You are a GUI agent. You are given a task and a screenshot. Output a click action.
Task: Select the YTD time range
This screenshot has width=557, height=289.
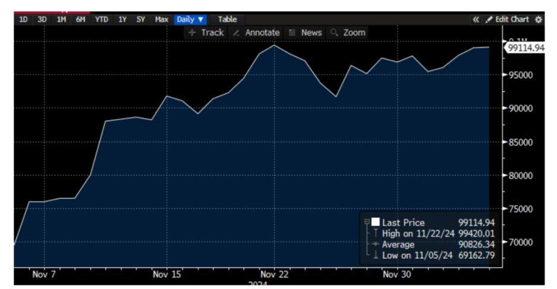tap(101, 20)
